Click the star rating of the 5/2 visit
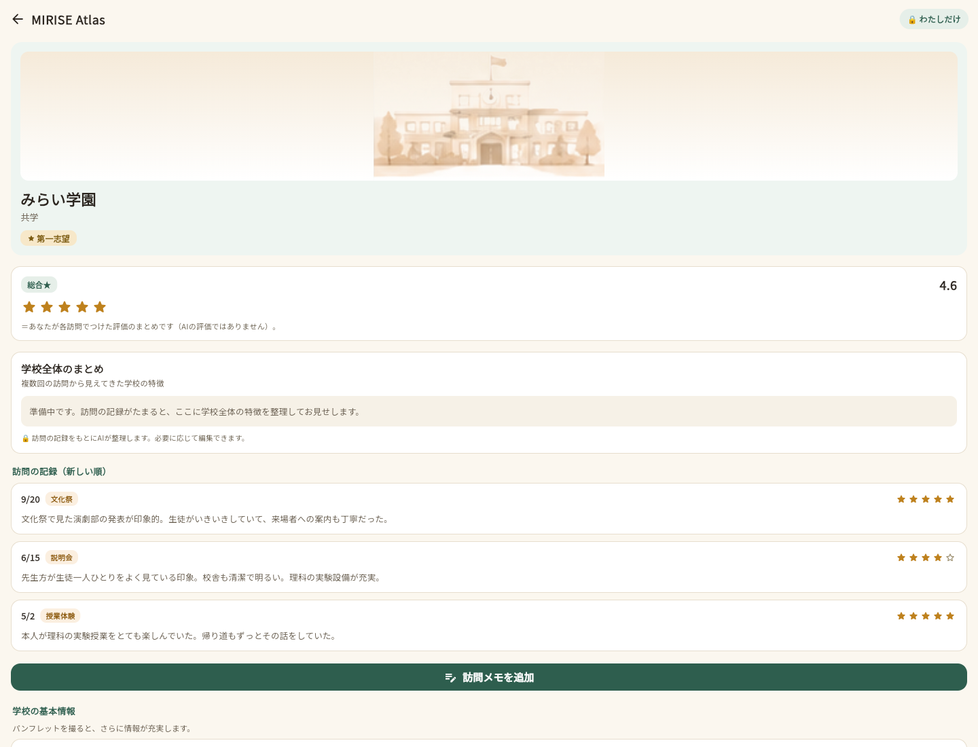Image resolution: width=978 pixels, height=747 pixels. coord(925,616)
